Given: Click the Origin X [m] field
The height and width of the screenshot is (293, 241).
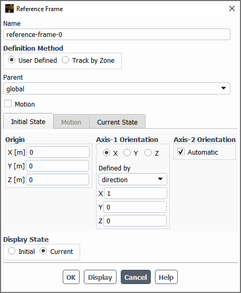Looking at the screenshot, I should (58, 152).
